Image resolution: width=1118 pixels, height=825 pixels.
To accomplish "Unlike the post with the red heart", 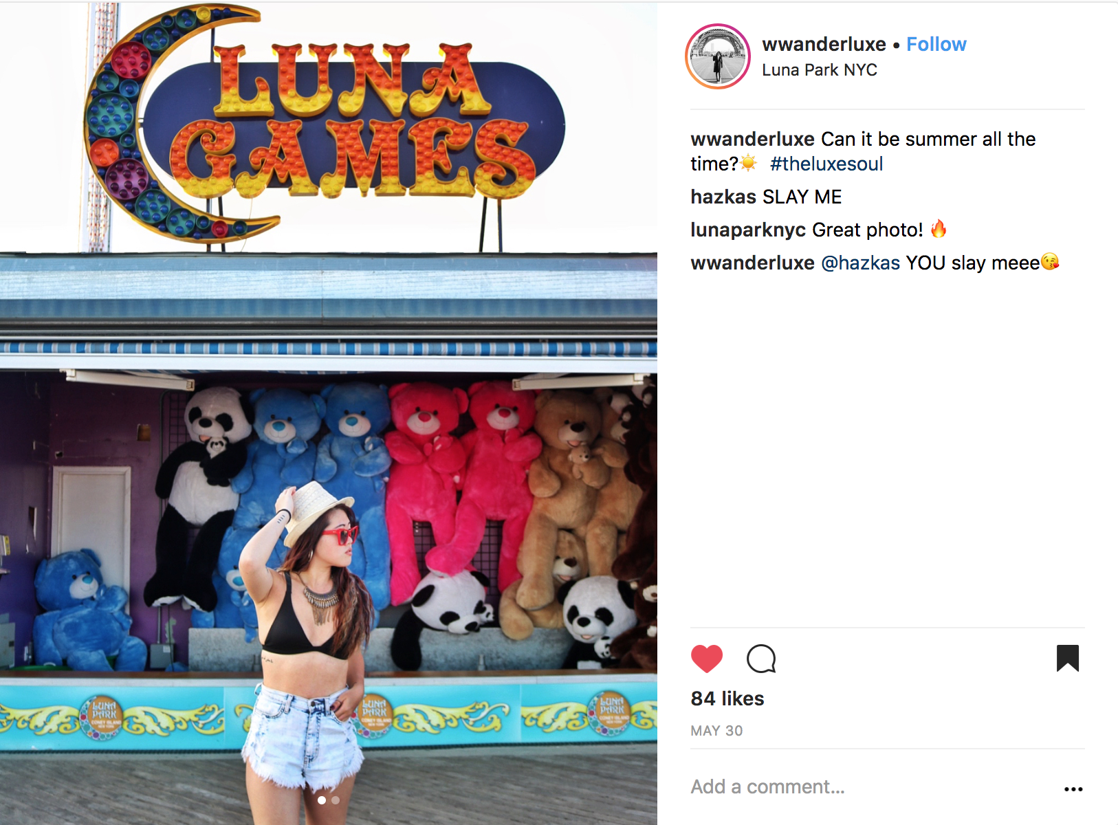I will click(706, 659).
